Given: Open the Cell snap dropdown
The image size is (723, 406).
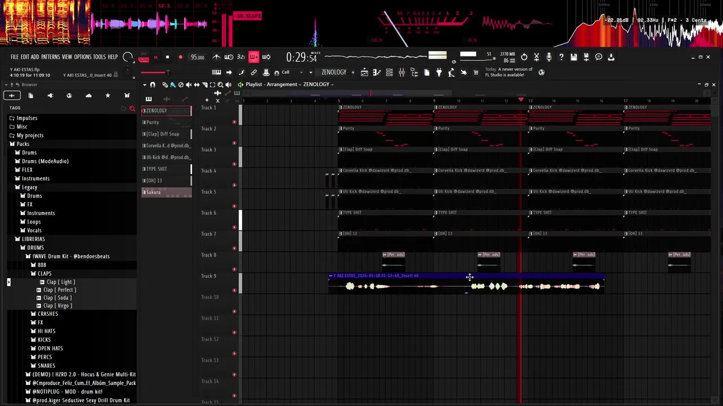Looking at the screenshot, I should pyautogui.click(x=293, y=72).
